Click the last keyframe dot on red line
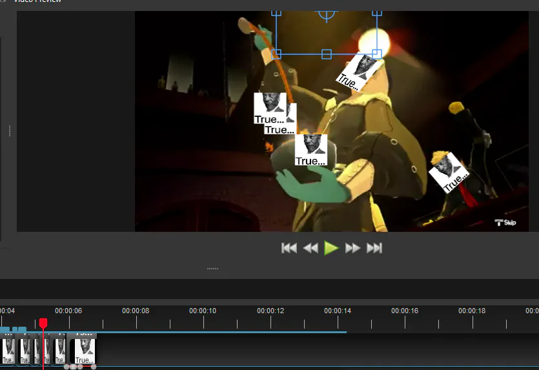Image resolution: width=539 pixels, height=370 pixels. click(x=94, y=367)
